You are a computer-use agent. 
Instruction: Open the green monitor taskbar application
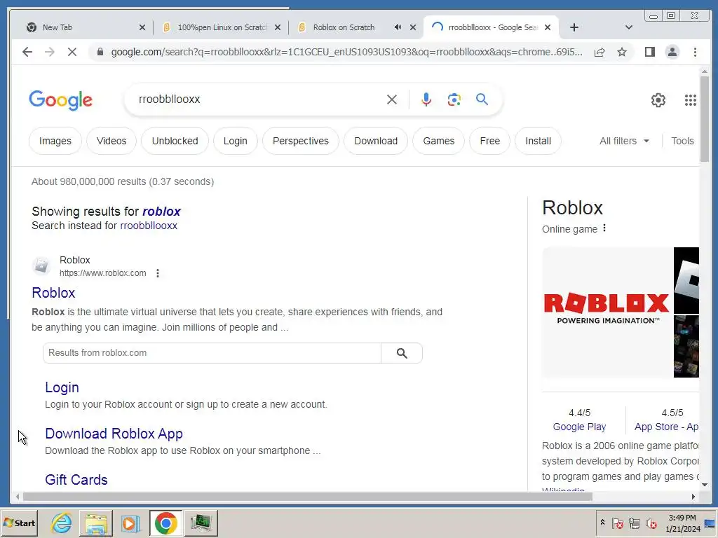click(x=201, y=523)
